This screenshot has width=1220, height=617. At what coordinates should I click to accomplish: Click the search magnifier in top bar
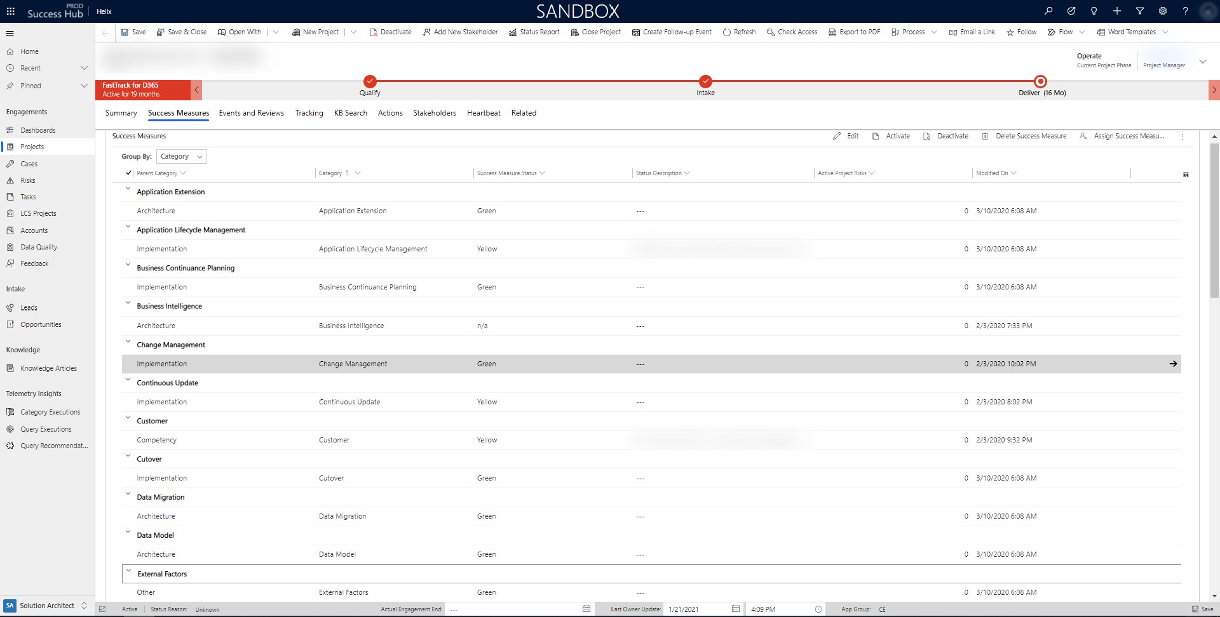1048,11
